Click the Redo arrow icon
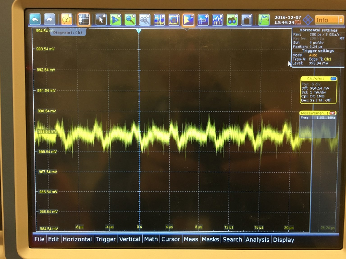346x259 pixels. 49,20
